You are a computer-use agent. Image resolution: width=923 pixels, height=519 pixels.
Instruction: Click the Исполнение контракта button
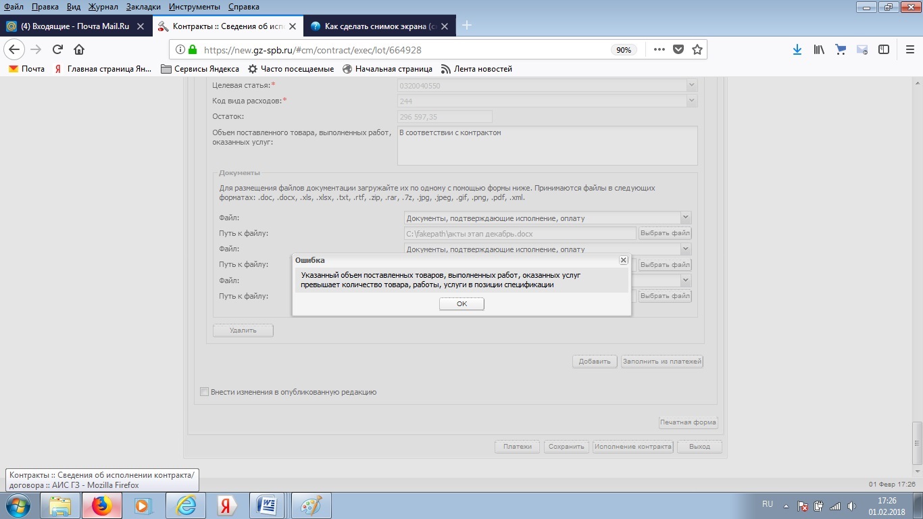633,447
